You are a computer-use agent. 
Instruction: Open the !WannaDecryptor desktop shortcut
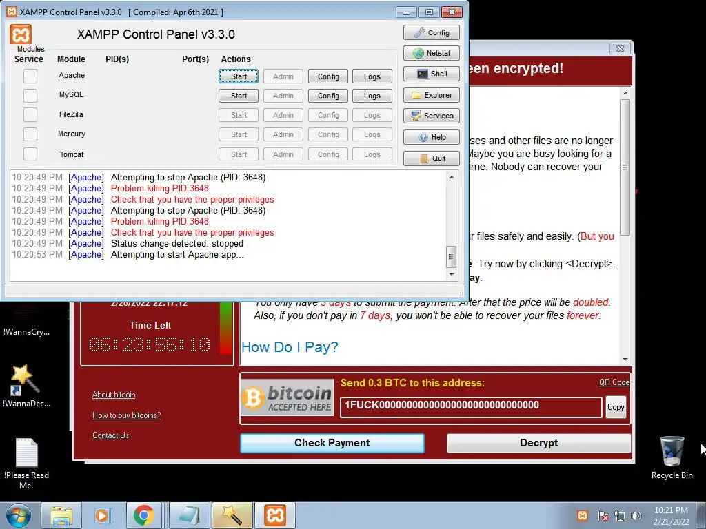(x=26, y=386)
